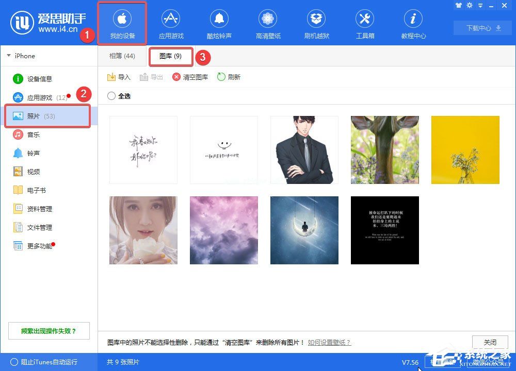Viewport: 516px width, 371px height.
Task: Select the 应用游戏 icon in the top toolbar
Action: [x=170, y=23]
